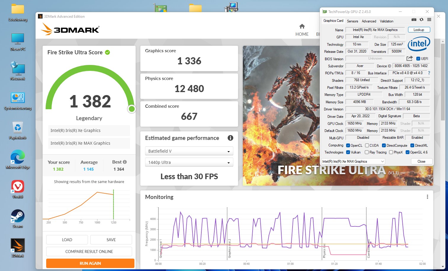Toggle the UEFI checkbox

pyautogui.click(x=418, y=58)
